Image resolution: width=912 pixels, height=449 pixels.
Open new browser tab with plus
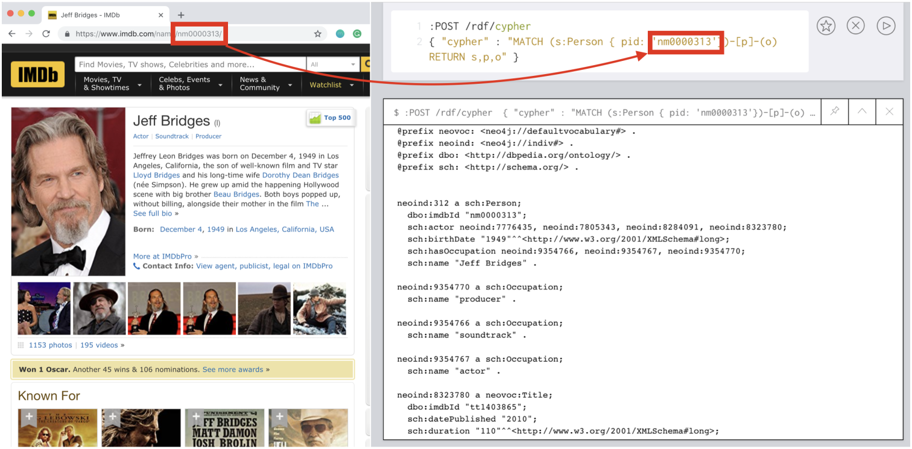tap(181, 15)
